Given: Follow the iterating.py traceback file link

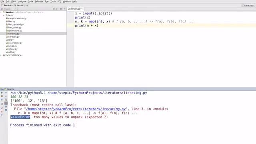Looking at the screenshot, I should pyautogui.click(x=76, y=109).
